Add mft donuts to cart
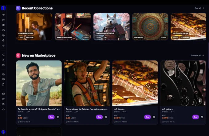The image size is (209, 136). 154,117
